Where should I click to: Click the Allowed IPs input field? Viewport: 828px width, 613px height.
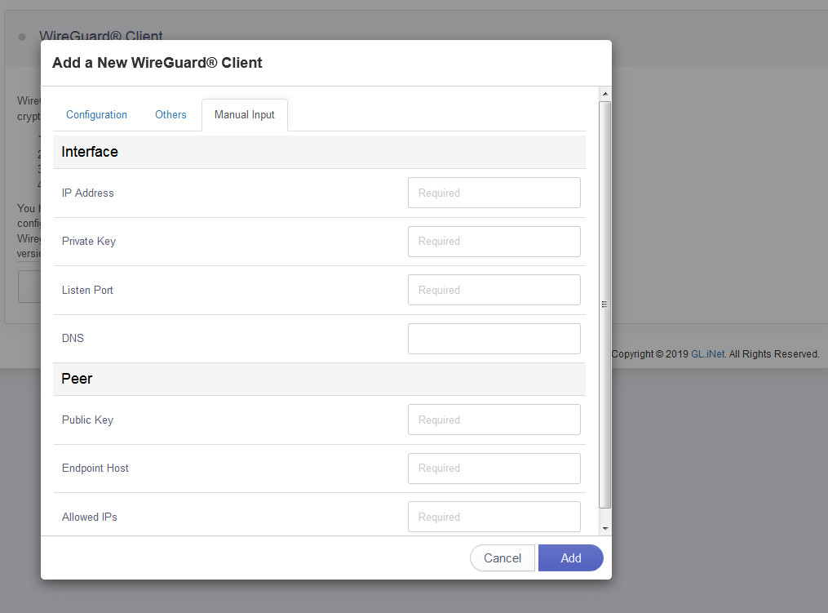tap(494, 517)
